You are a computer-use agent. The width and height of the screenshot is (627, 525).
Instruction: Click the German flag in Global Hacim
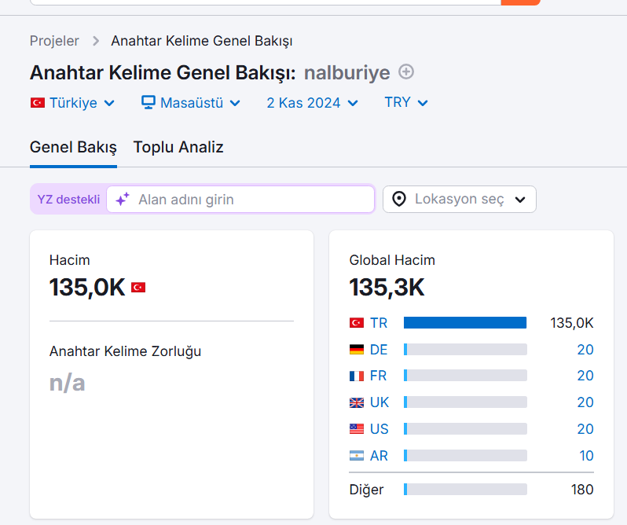357,350
